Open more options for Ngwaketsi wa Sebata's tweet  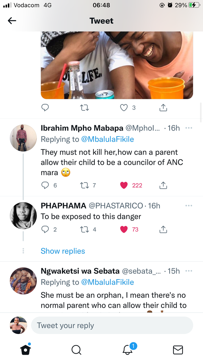[189, 271]
